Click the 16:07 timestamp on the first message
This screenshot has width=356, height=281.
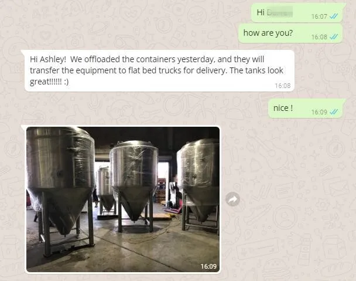(319, 16)
